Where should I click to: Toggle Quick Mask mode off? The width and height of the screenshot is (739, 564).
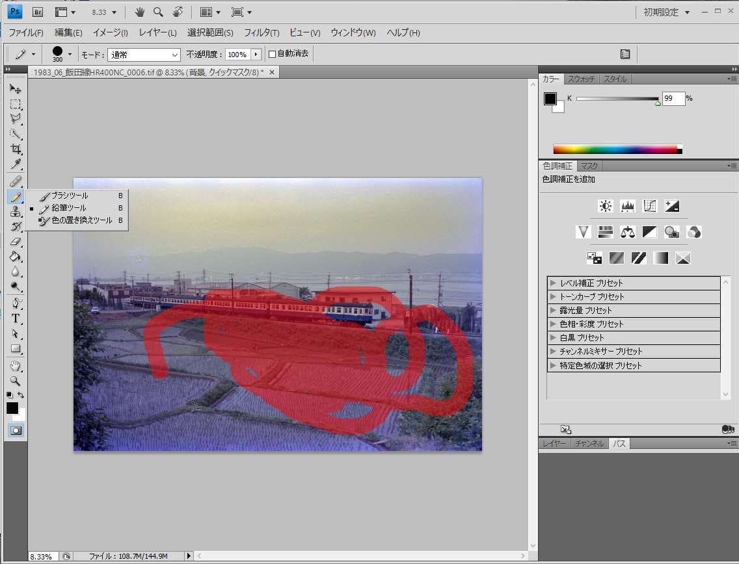[x=16, y=430]
